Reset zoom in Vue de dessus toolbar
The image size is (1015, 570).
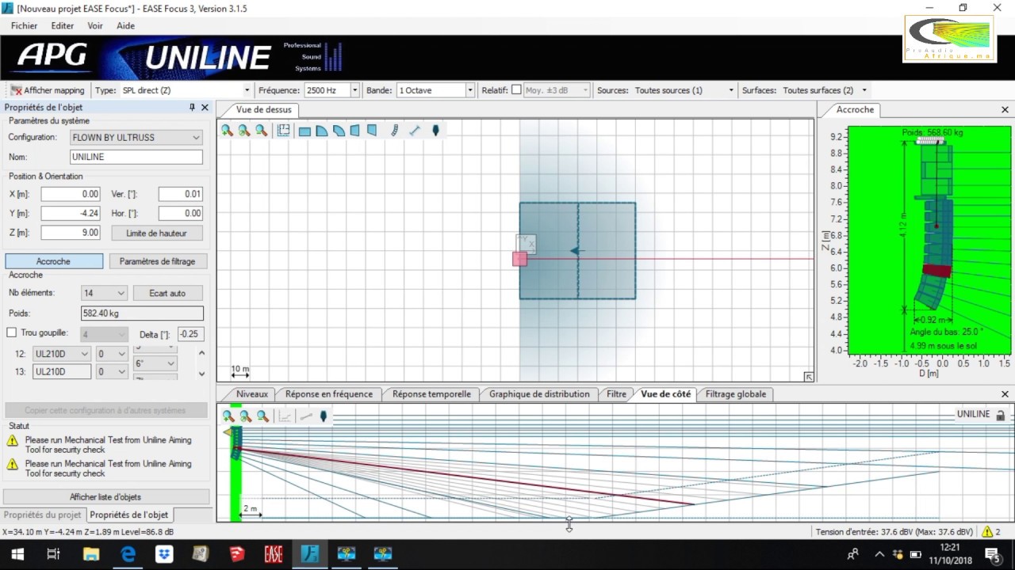tap(244, 131)
